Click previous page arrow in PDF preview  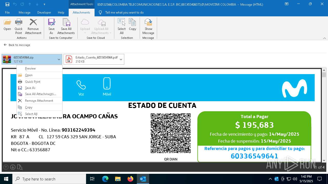(6, 167)
